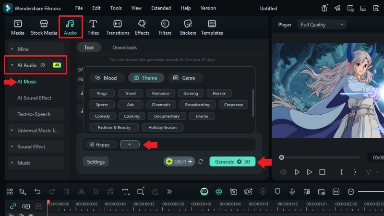Click the undo arrow in timeline toolbar
This screenshot has width=384, height=216.
tap(37, 192)
